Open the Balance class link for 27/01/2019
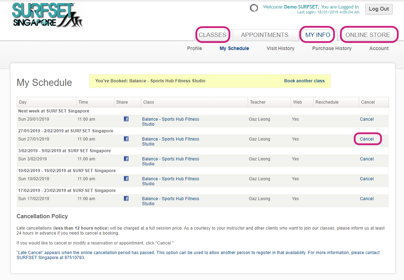The width and height of the screenshot is (404, 280). point(170,142)
